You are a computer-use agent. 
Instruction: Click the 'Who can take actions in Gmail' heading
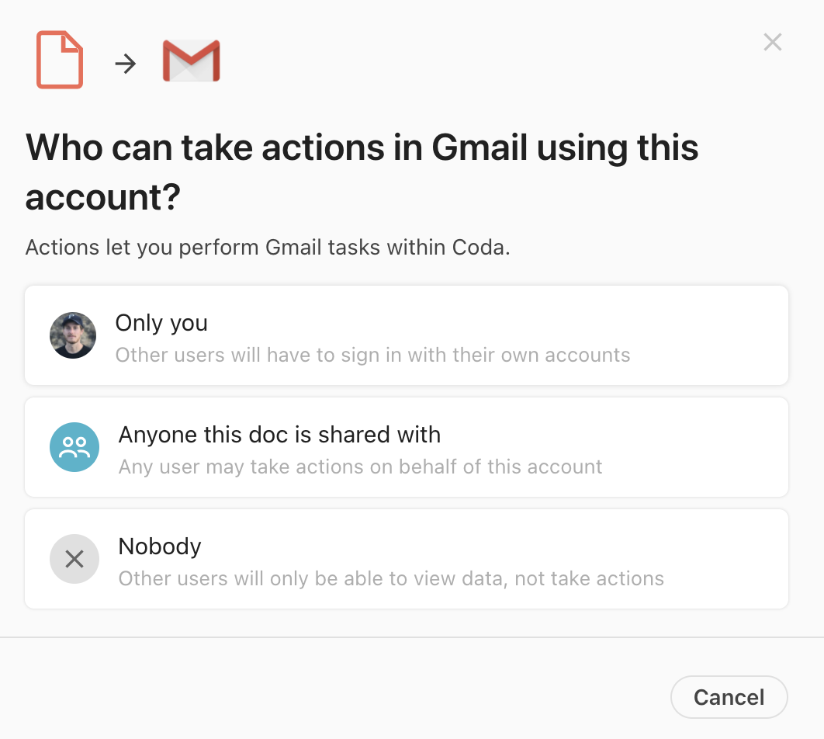pos(362,172)
